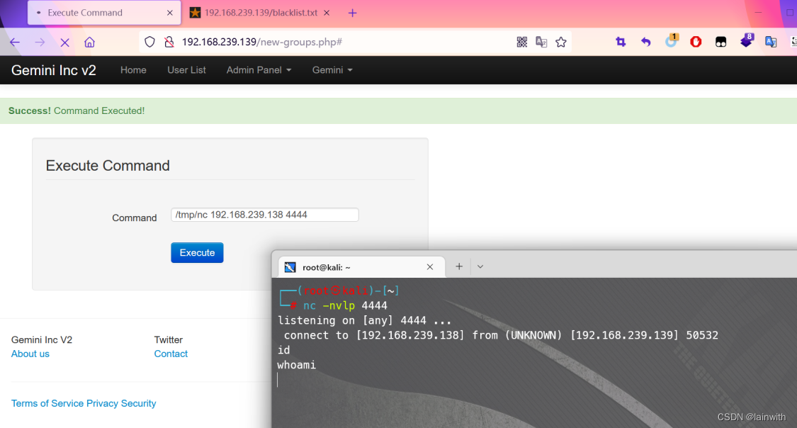Open the translate extension in toolbar
This screenshot has width=797, height=428.
(x=771, y=43)
